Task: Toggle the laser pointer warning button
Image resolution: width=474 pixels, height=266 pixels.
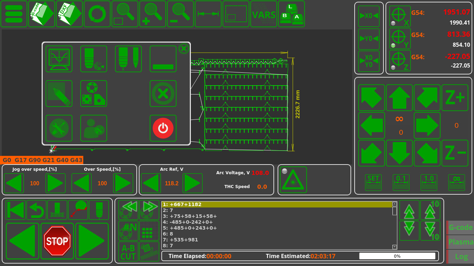Action: 294,180
